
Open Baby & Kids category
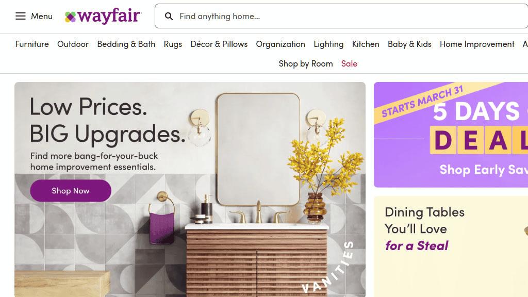409,44
